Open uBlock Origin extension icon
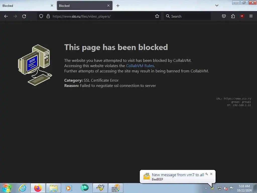This screenshot has width=257, height=193. click(242, 16)
